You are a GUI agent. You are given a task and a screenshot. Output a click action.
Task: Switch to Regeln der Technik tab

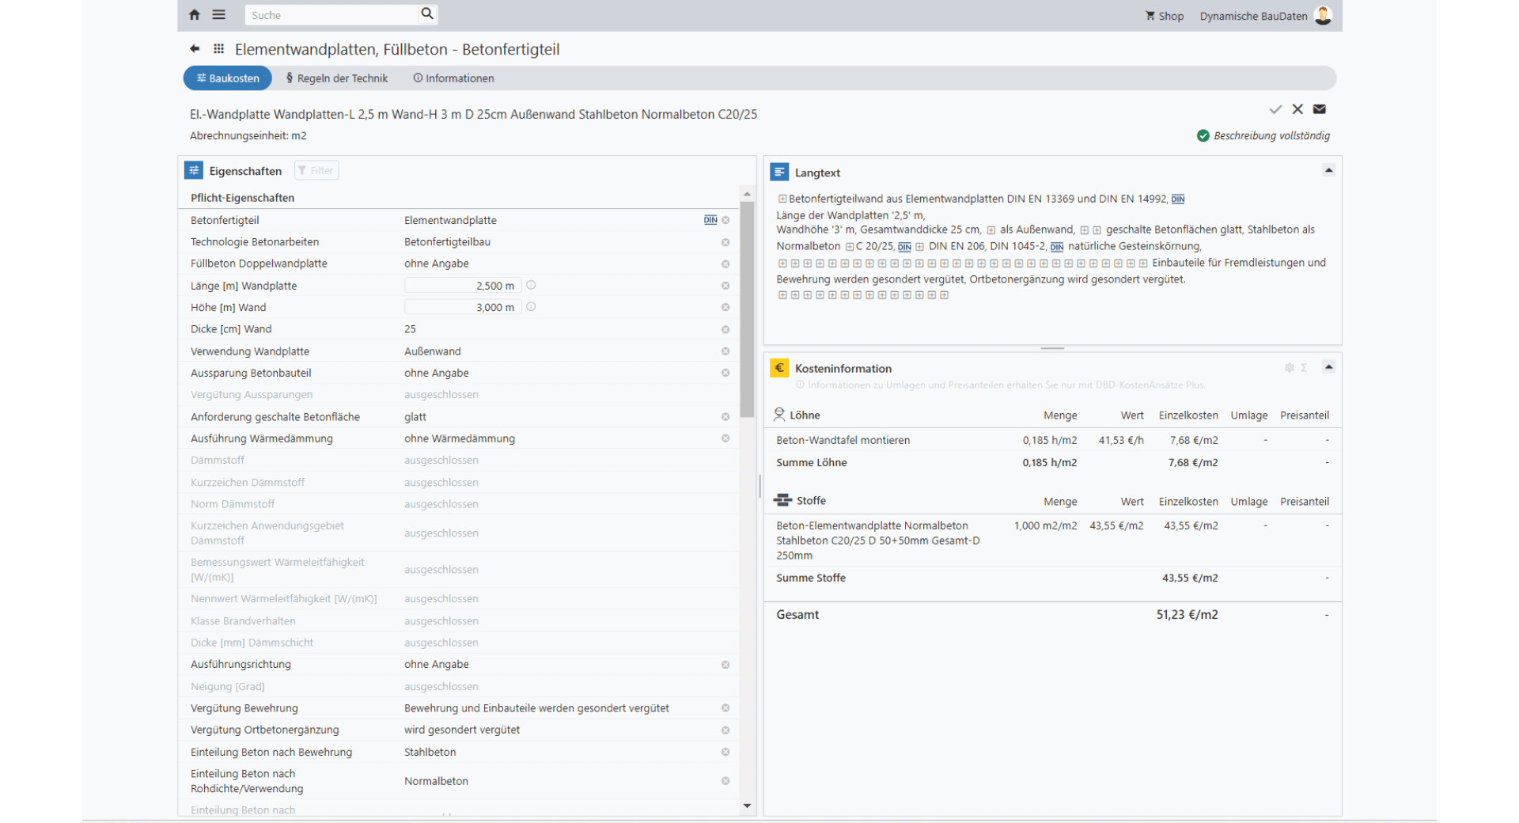tap(337, 78)
